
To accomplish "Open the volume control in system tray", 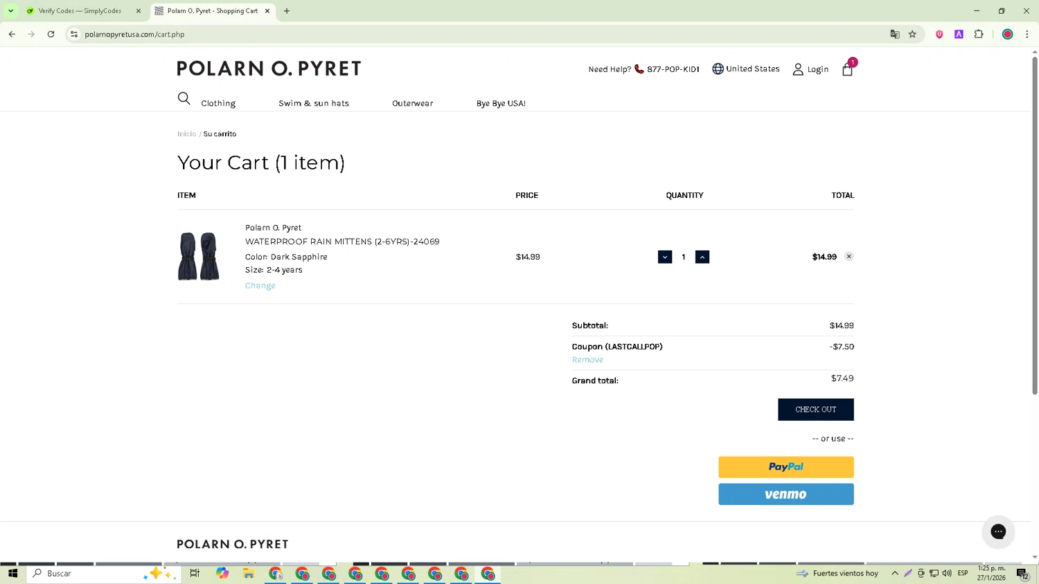I will click(x=947, y=573).
